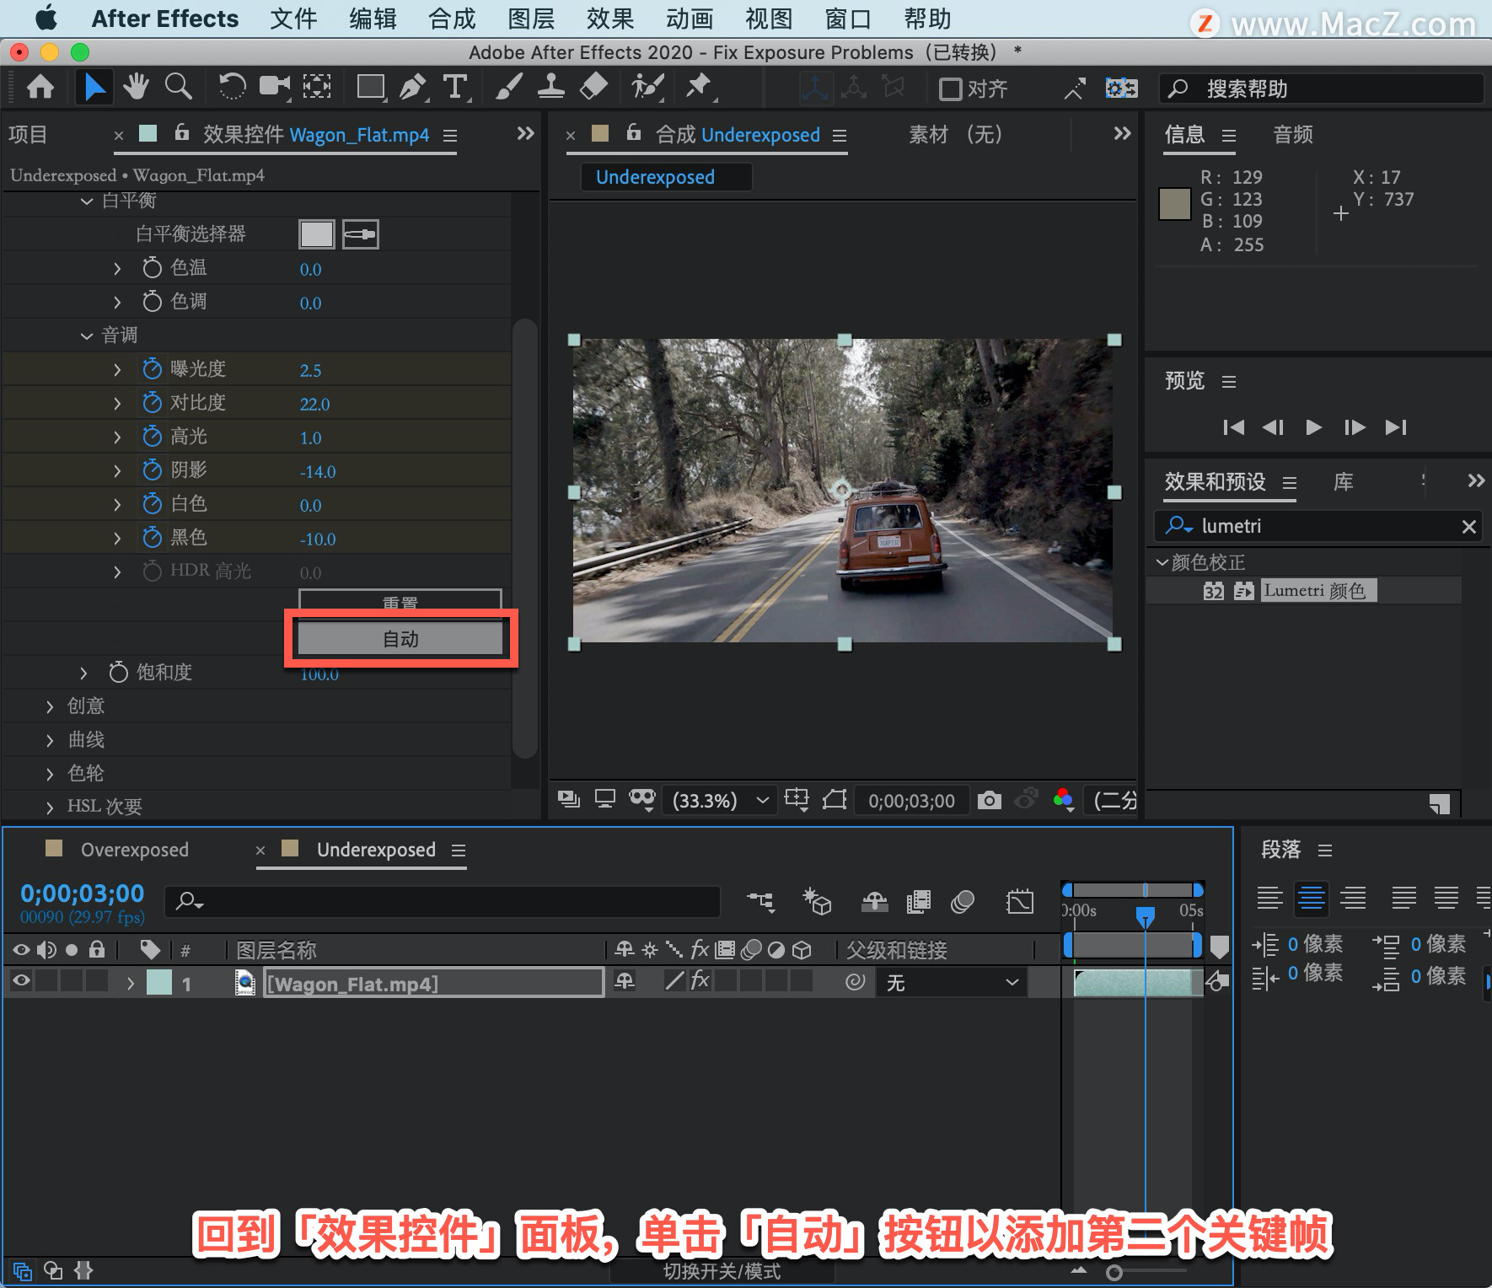This screenshot has height=1288, width=1492.
Task: Select the Brush tool
Action: (509, 87)
